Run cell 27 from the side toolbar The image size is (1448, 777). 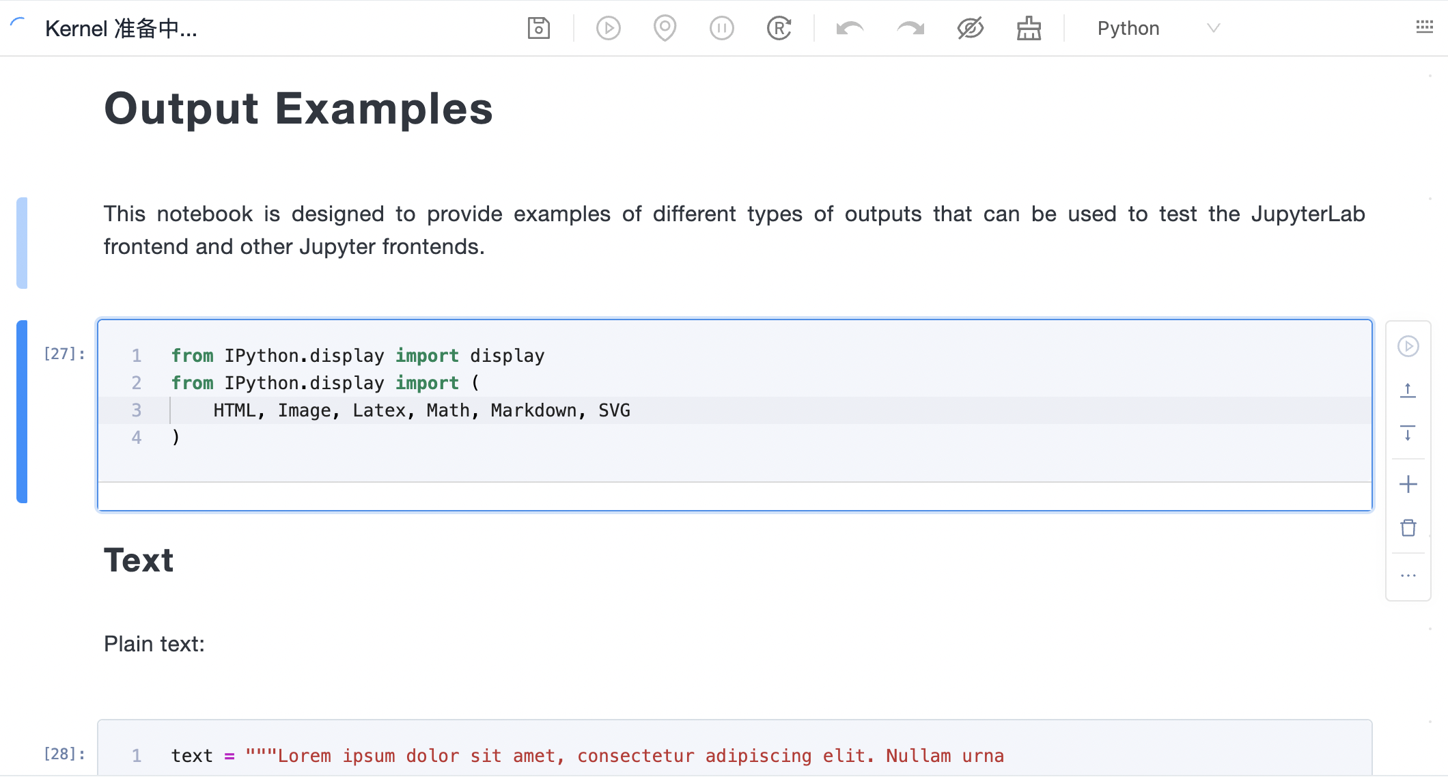(1408, 346)
